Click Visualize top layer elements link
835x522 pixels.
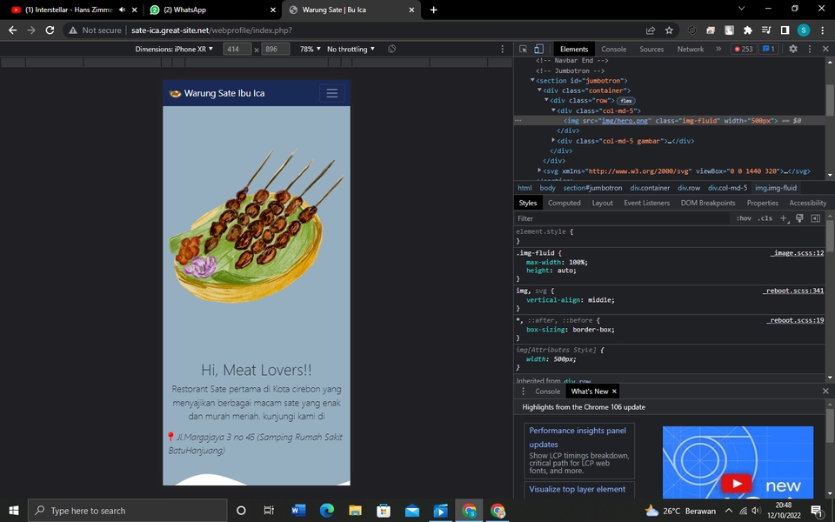coord(578,489)
